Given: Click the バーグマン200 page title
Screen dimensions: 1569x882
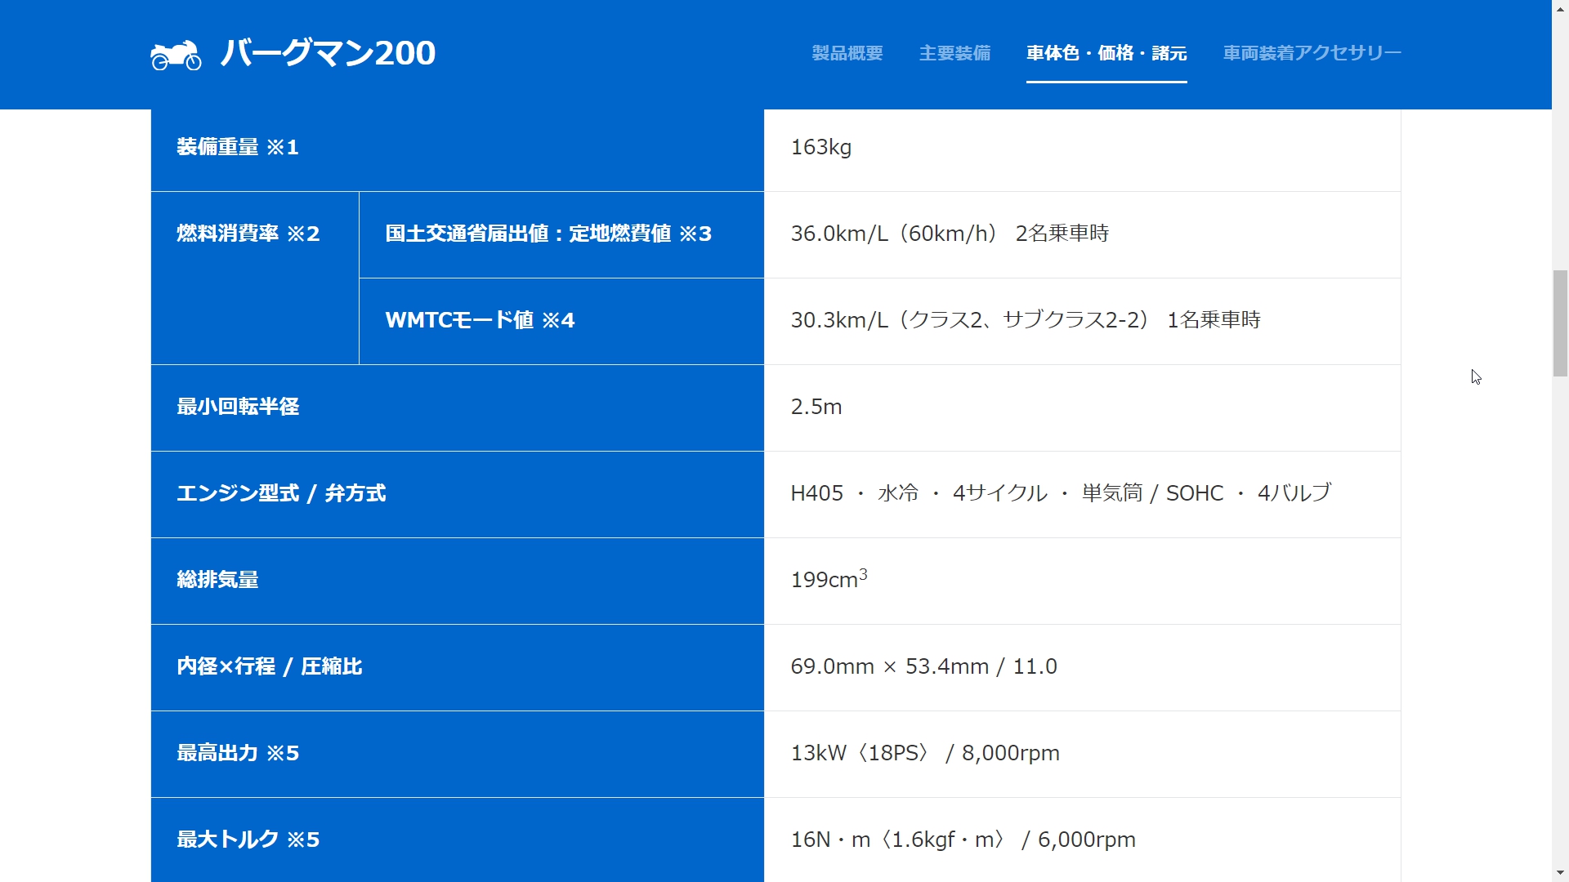Looking at the screenshot, I should [x=328, y=53].
